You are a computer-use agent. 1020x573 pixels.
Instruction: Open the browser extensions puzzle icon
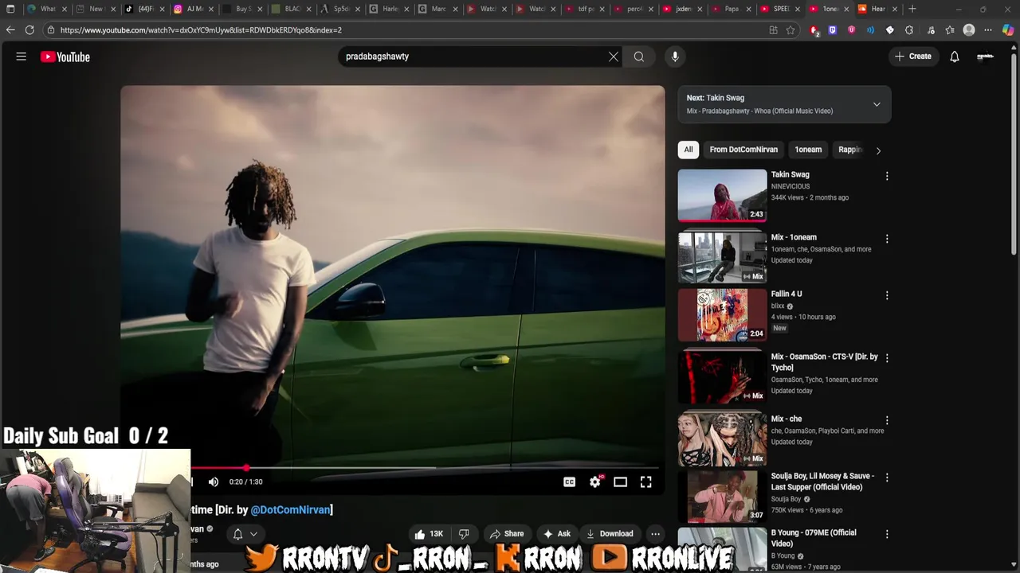tap(909, 30)
